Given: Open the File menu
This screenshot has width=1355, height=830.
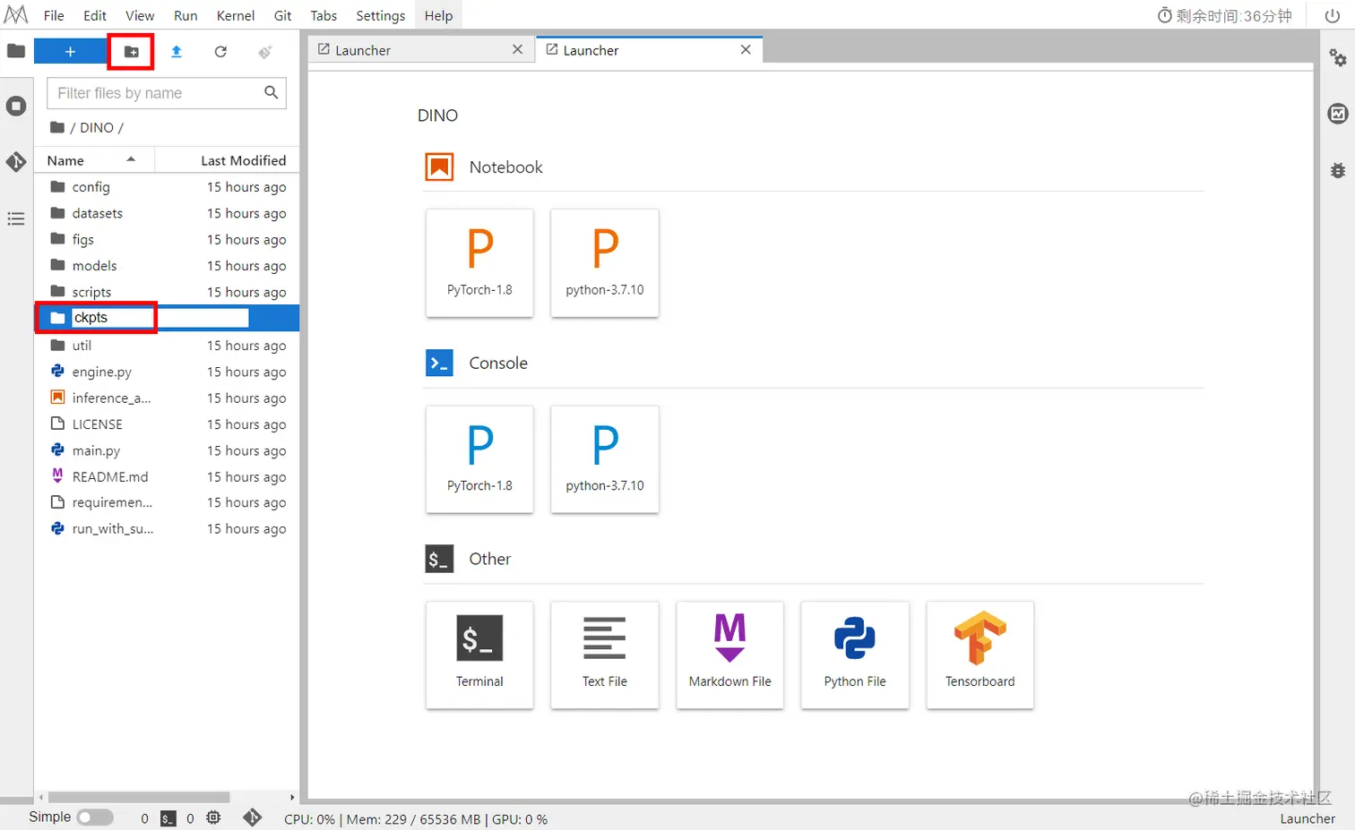Looking at the screenshot, I should pyautogui.click(x=54, y=15).
